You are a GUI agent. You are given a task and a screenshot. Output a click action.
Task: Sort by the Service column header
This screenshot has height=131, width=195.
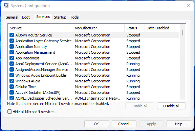pos(40,28)
